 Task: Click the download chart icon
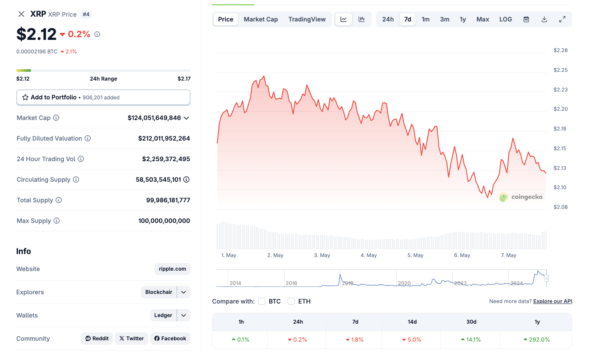[x=544, y=19]
